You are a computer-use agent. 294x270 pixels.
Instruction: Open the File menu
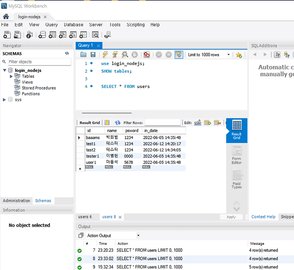[5, 25]
